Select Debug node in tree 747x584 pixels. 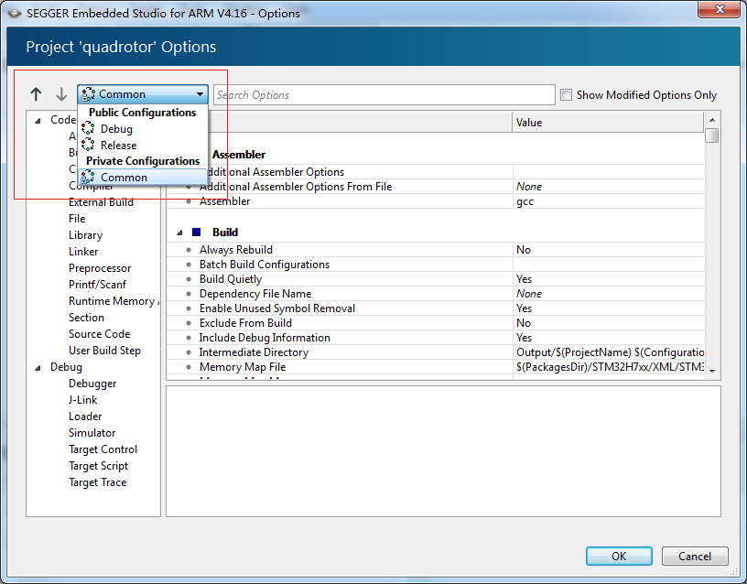[x=66, y=367]
